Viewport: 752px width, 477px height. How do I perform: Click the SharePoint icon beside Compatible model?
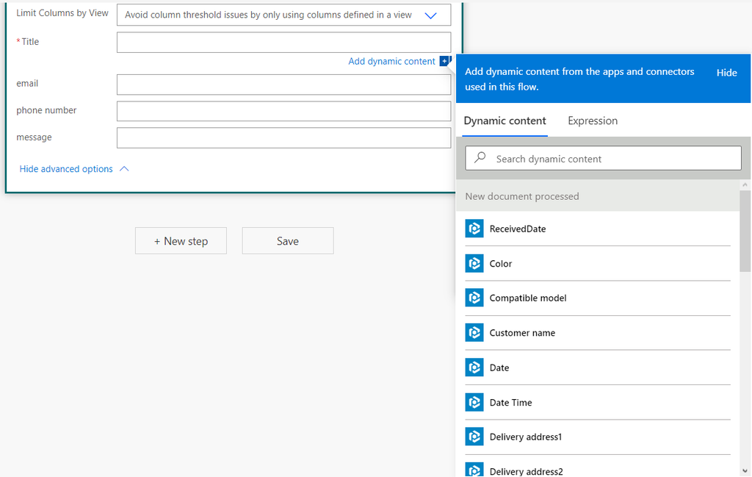[474, 298]
